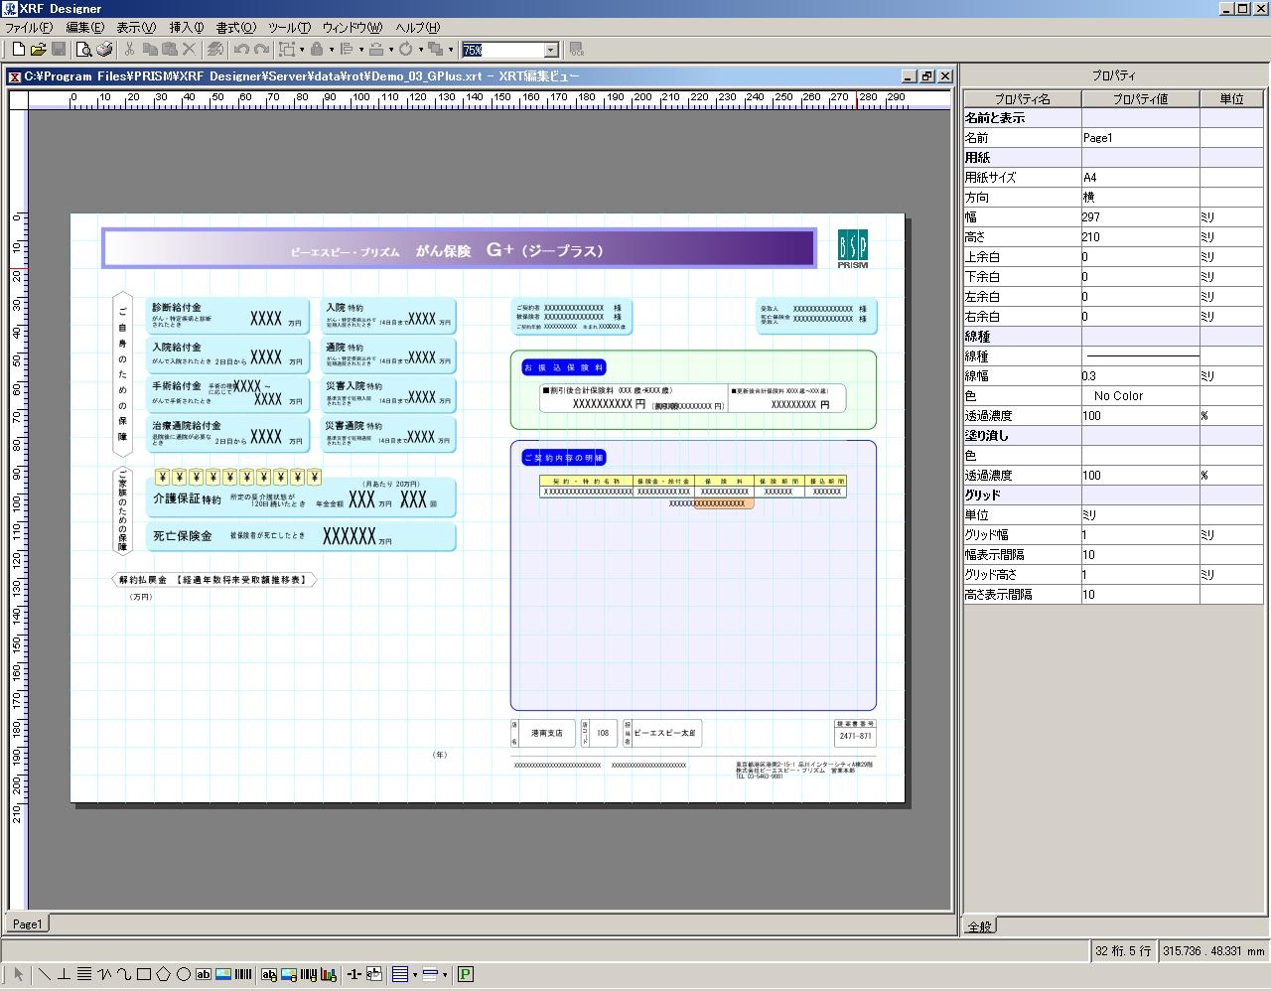This screenshot has width=1271, height=991.
Task: Open the 書式(O) menu
Action: 235,27
